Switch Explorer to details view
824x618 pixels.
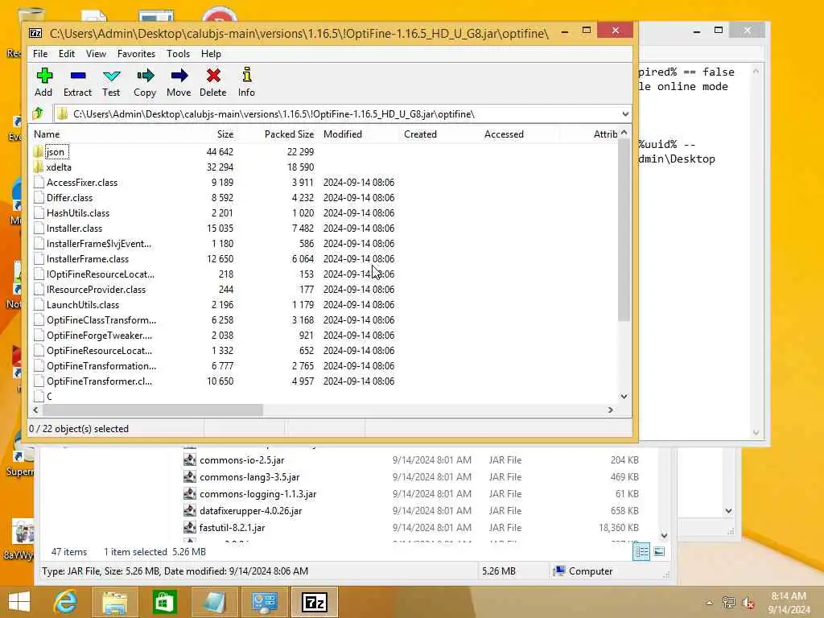[641, 552]
